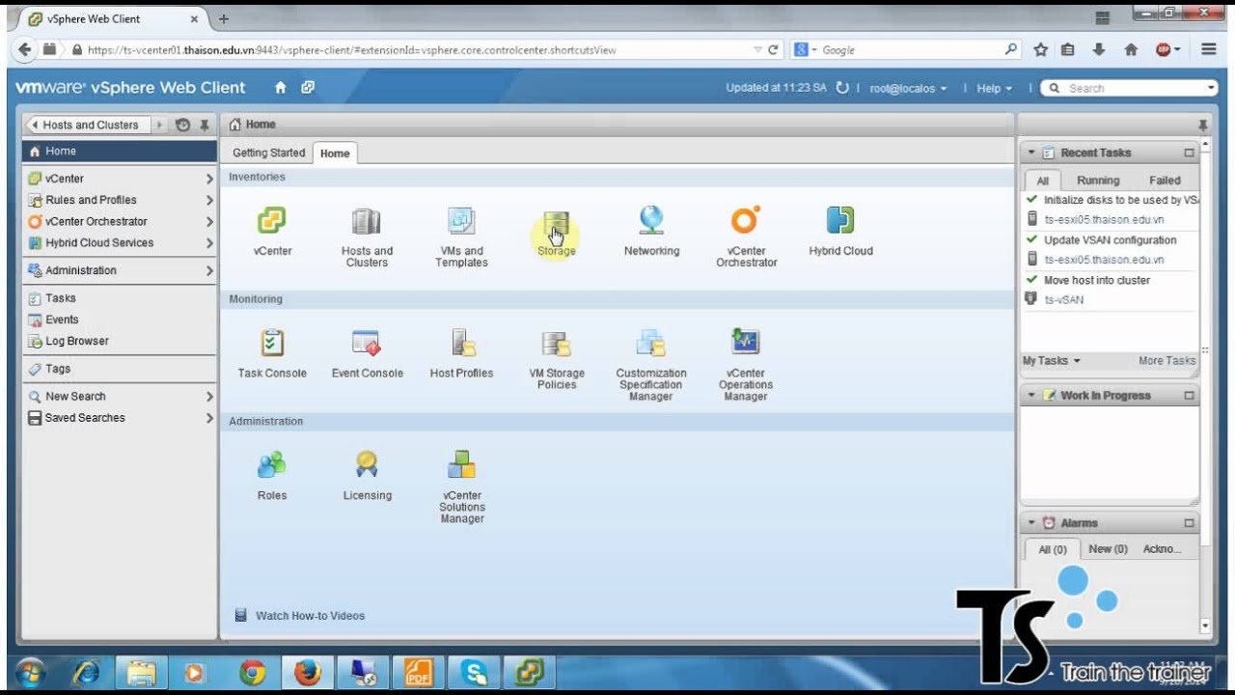1235x695 pixels.
Task: Open the Help dropdown menu
Action: click(x=994, y=88)
